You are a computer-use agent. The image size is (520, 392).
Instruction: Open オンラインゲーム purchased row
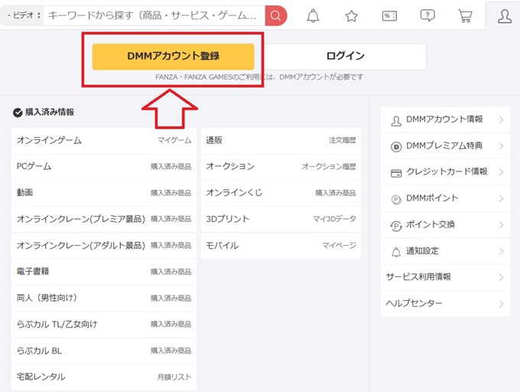(x=104, y=140)
